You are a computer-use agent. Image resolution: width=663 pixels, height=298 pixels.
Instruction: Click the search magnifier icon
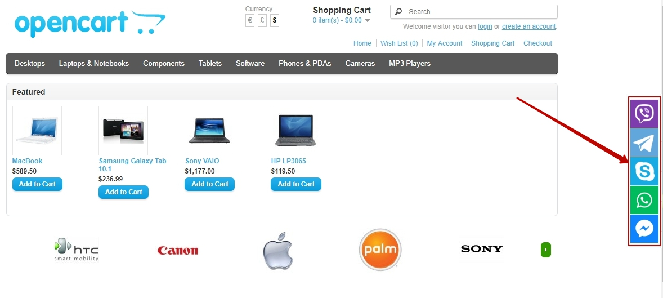click(x=398, y=11)
